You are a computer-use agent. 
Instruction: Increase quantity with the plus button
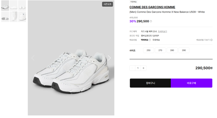pyautogui.click(x=143, y=68)
